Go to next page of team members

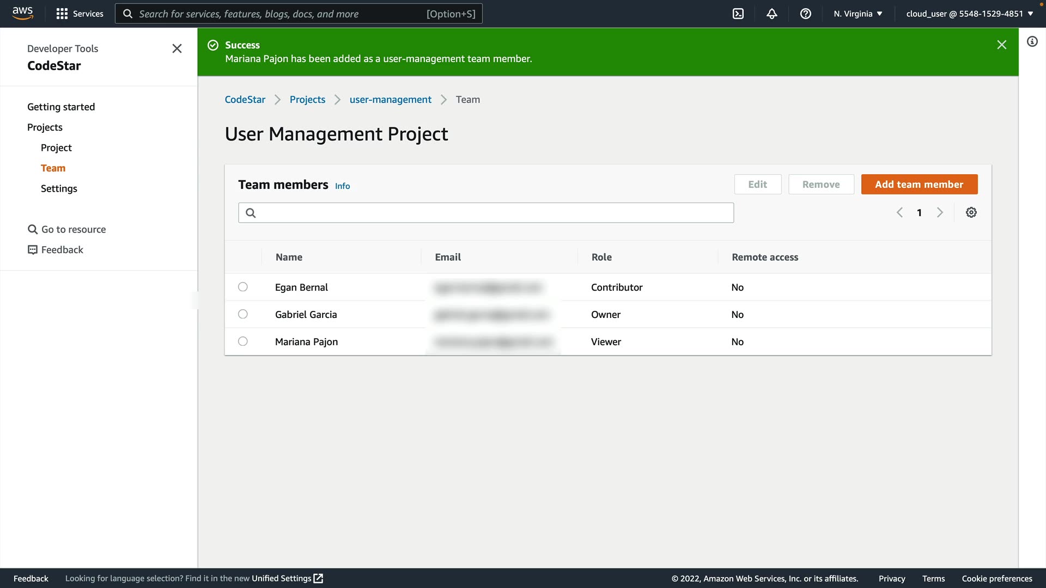[x=940, y=212]
